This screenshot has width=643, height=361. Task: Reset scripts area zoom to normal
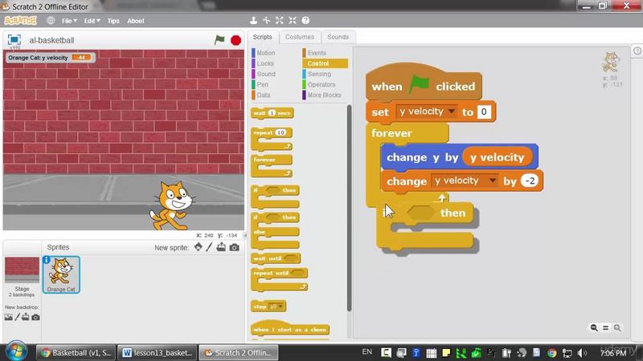(x=605, y=327)
